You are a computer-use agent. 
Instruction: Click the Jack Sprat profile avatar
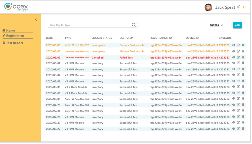(208, 7)
